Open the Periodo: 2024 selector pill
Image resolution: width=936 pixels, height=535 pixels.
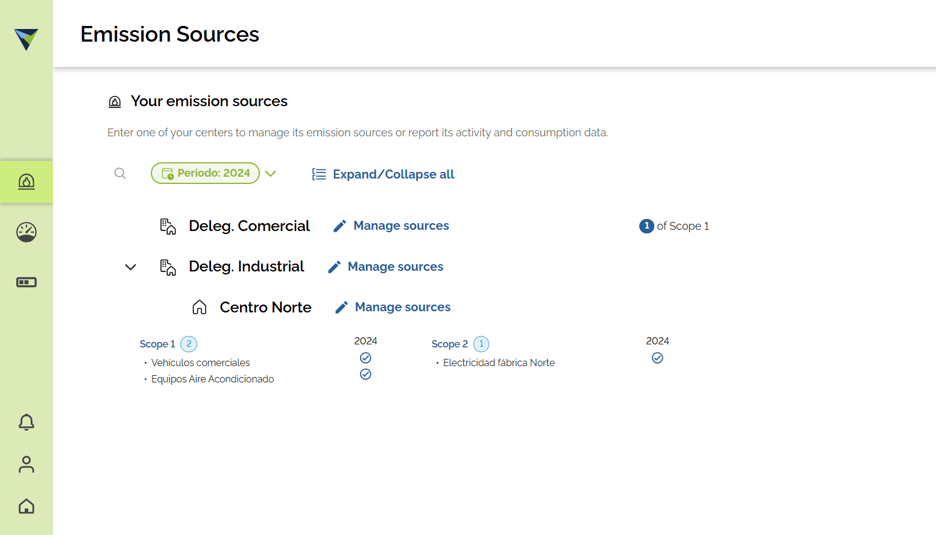click(205, 173)
